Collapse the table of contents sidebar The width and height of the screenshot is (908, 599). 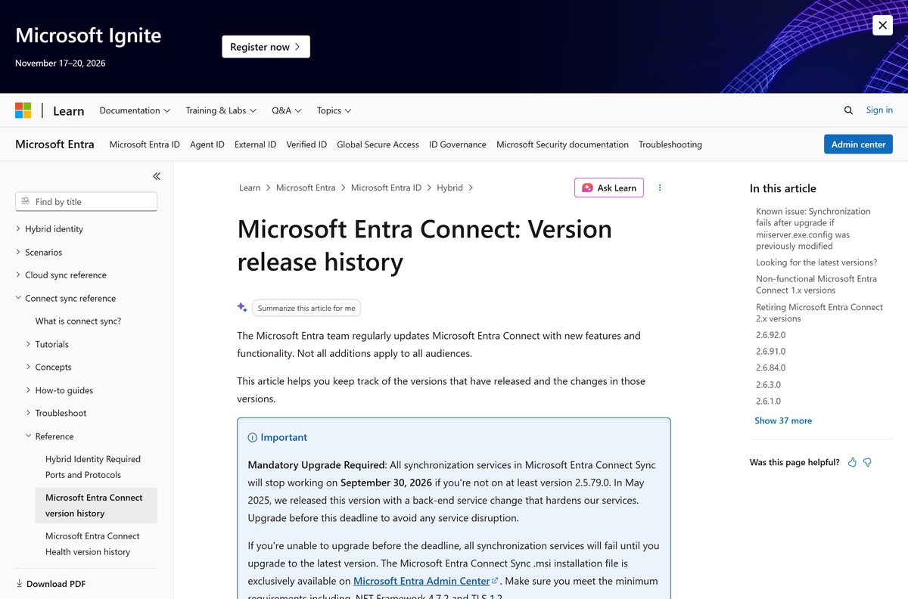pyautogui.click(x=157, y=176)
